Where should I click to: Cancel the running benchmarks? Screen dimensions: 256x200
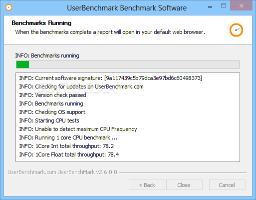[227, 185]
